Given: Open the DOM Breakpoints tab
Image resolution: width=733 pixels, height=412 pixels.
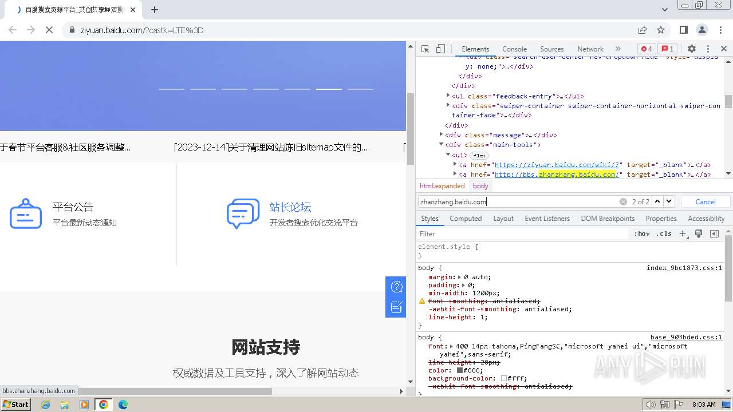Looking at the screenshot, I should (608, 219).
